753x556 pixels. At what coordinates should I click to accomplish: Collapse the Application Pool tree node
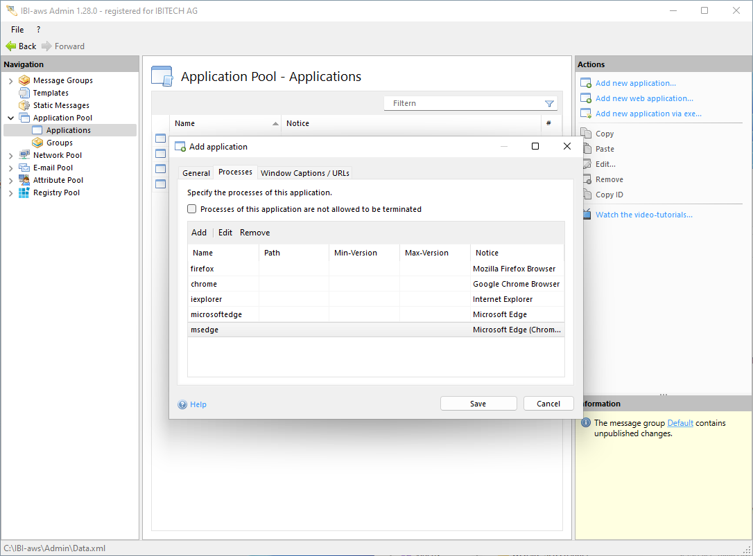10,118
